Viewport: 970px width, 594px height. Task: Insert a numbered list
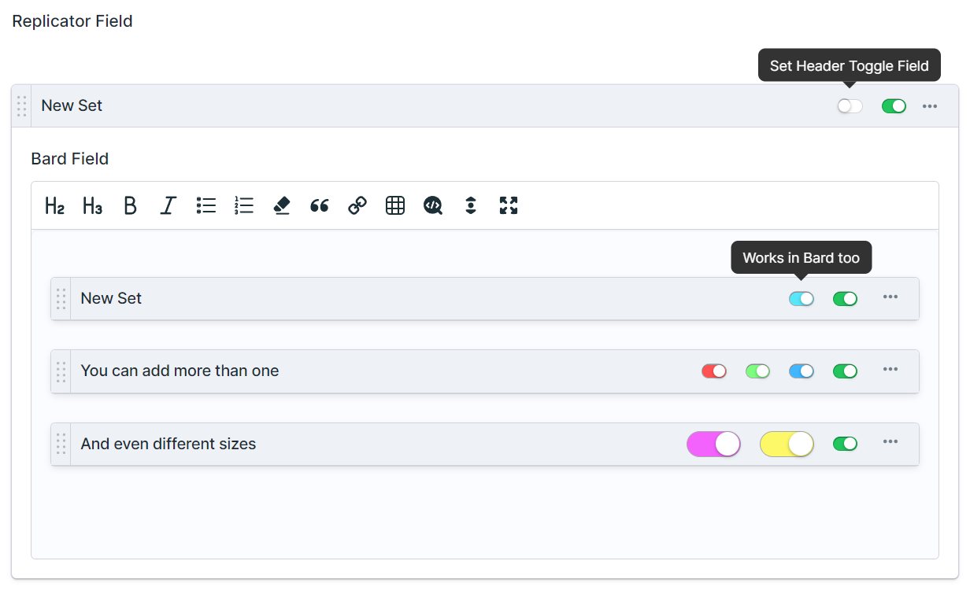pos(244,206)
